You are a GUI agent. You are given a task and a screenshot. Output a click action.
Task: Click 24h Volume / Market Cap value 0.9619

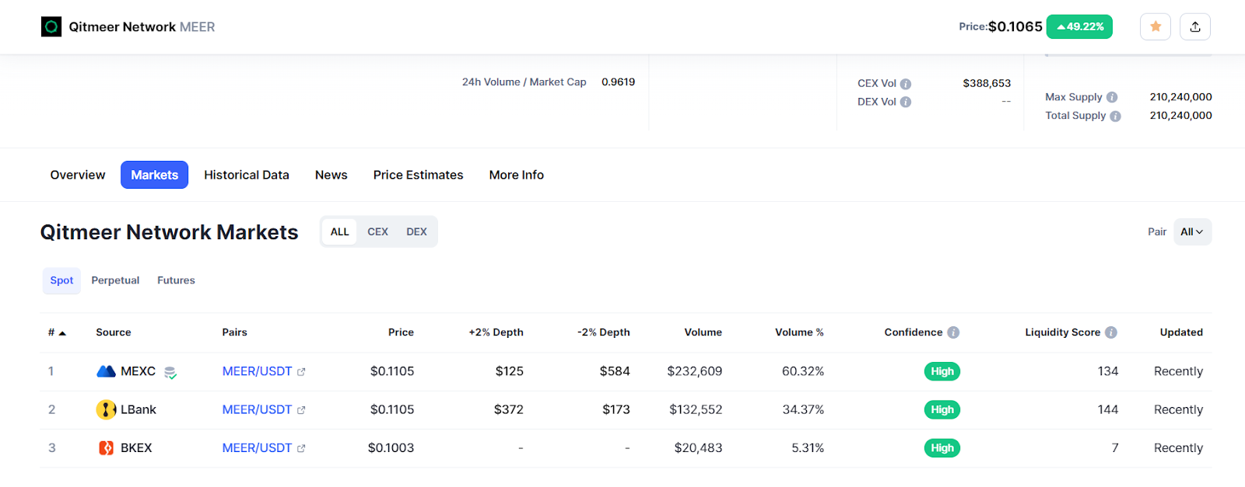(x=618, y=82)
